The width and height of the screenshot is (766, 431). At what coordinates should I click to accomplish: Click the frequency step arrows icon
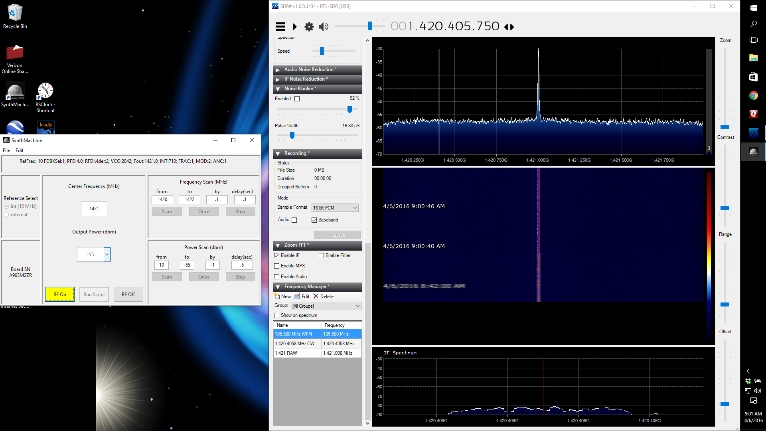tap(509, 27)
